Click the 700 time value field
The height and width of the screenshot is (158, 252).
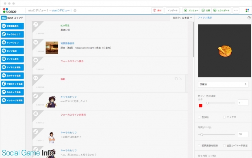243,134
